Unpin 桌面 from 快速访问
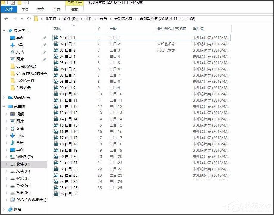This screenshot has height=215, width=274. 45,38
